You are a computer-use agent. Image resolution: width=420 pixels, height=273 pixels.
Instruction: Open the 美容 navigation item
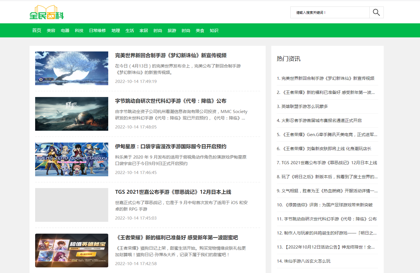point(51,30)
